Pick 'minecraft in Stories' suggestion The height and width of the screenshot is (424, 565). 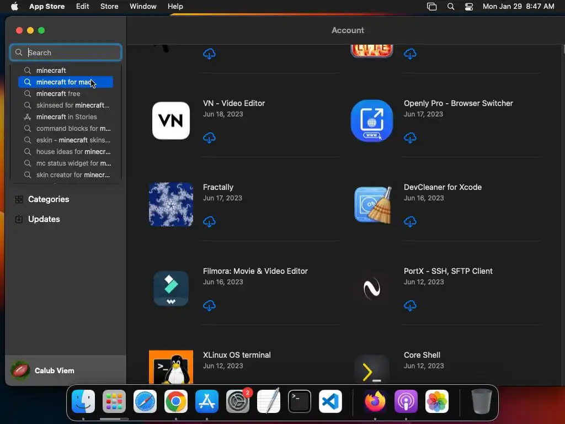[x=66, y=117]
